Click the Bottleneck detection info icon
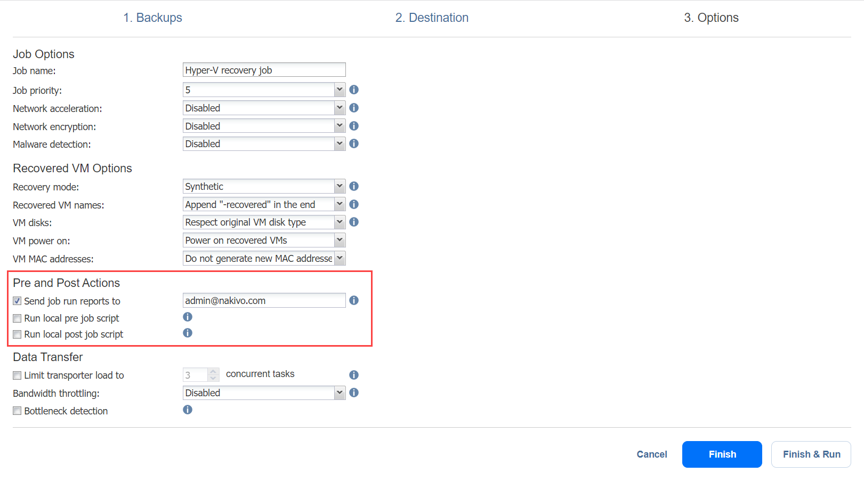This screenshot has width=864, height=480. tap(188, 410)
